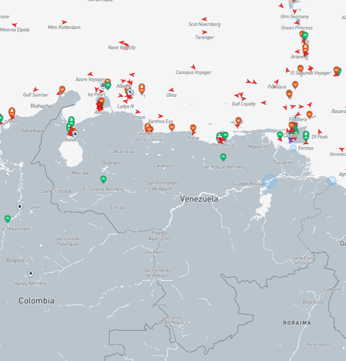
Task: Click the 'Lydya N' vessel label
Action: click(x=126, y=106)
